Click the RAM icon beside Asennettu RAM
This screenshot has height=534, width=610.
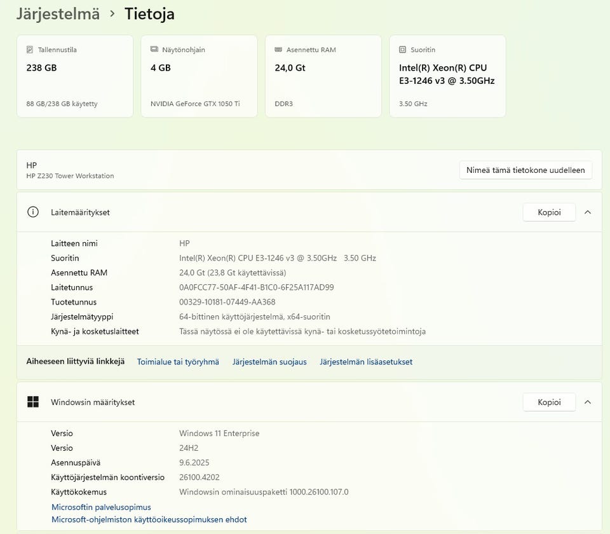(x=278, y=50)
